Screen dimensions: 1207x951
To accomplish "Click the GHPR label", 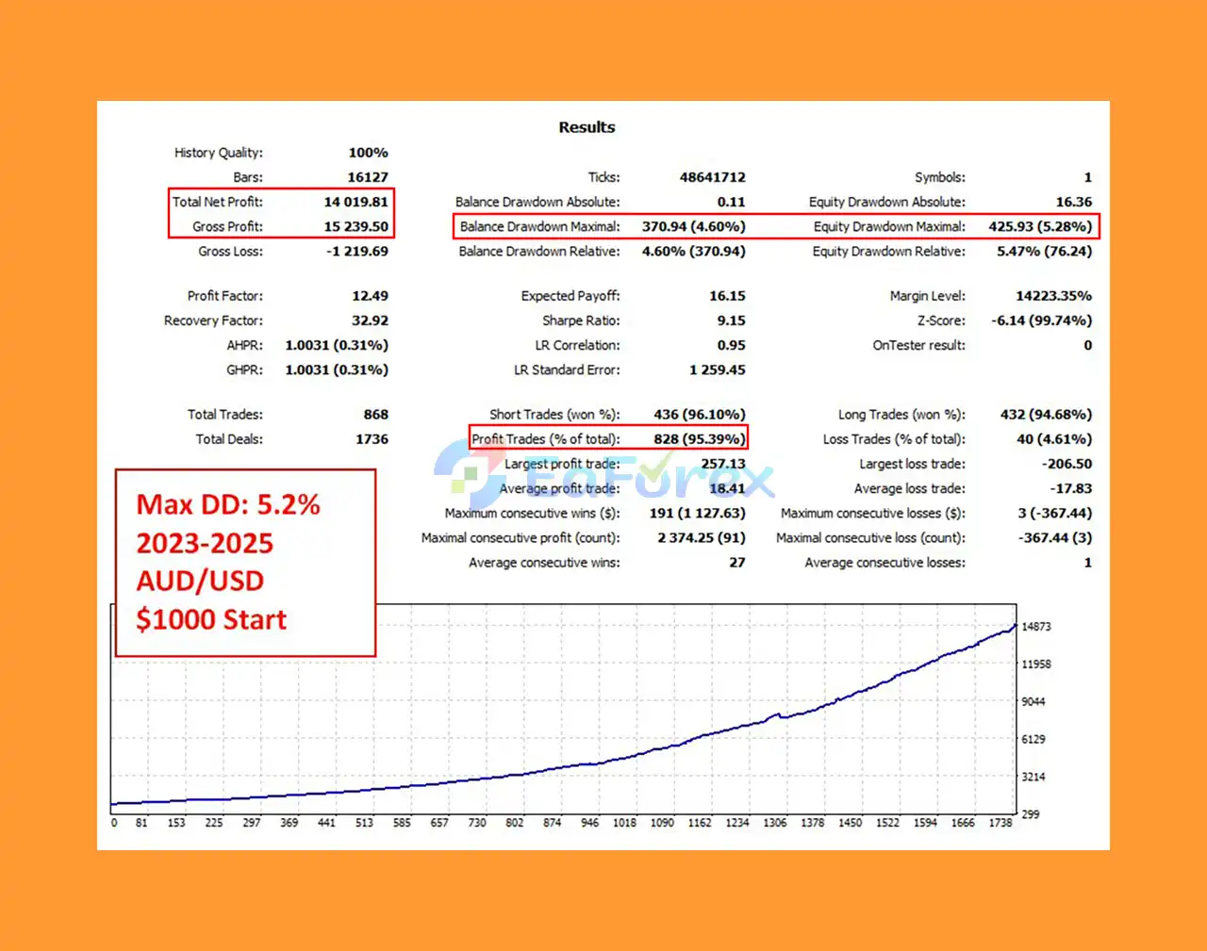I will (x=244, y=370).
